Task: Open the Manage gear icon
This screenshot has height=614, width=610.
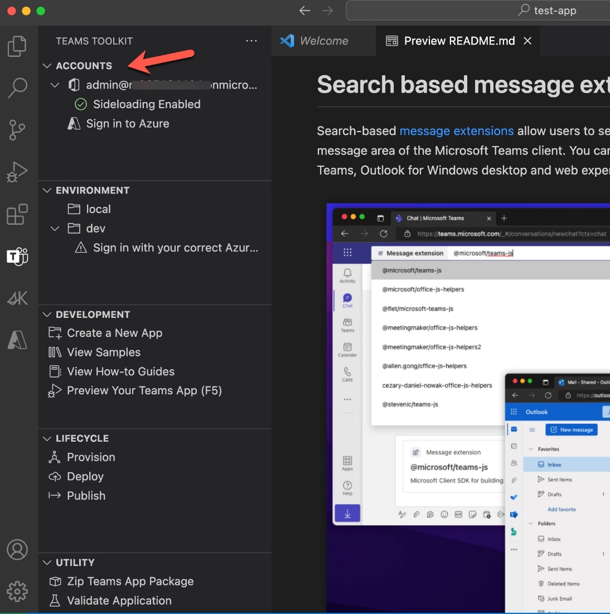Action: click(17, 591)
